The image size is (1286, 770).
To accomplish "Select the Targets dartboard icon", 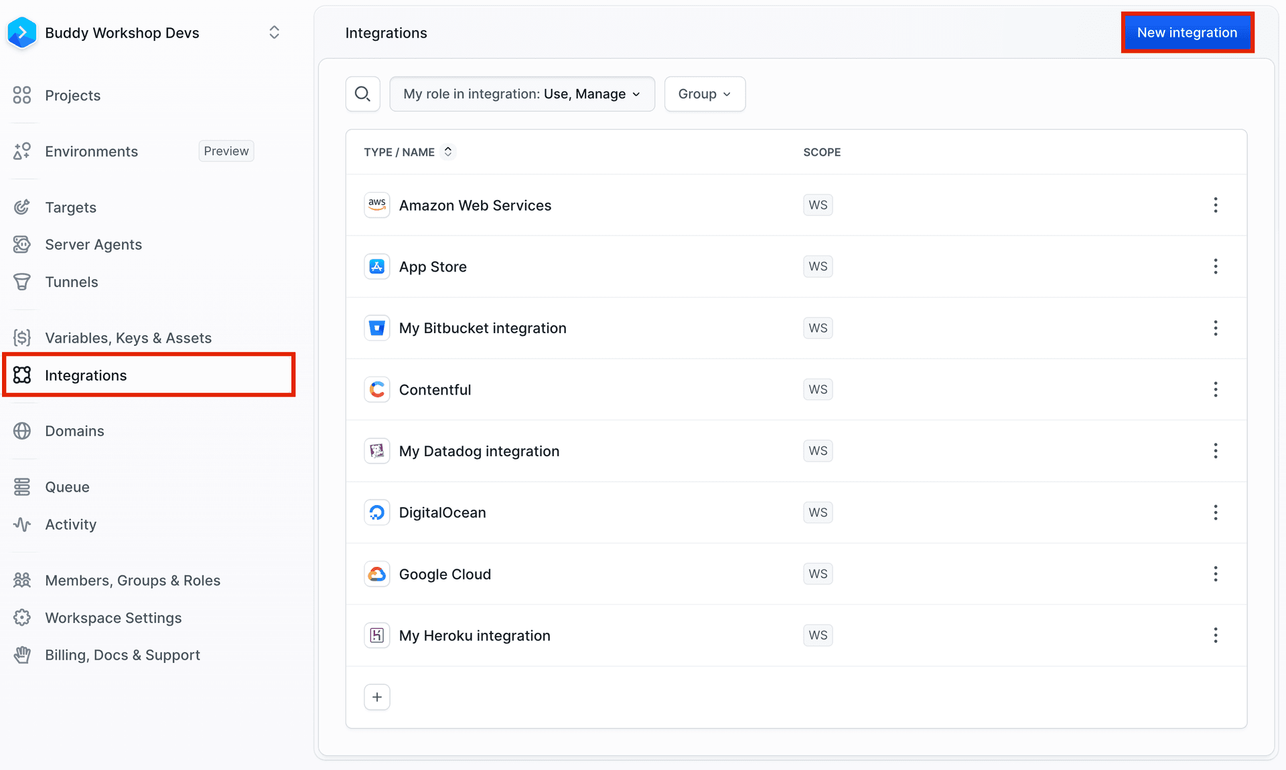I will click(22, 207).
